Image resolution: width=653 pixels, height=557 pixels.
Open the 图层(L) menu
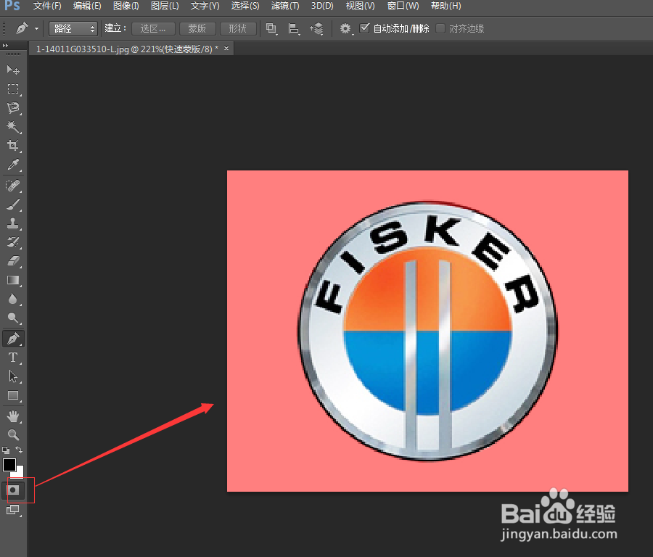[165, 6]
